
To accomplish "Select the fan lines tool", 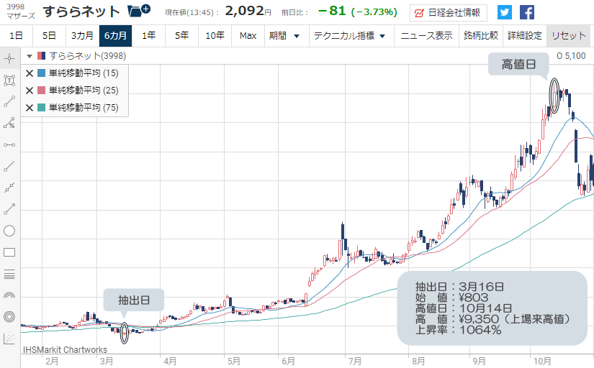I will 9,338.
